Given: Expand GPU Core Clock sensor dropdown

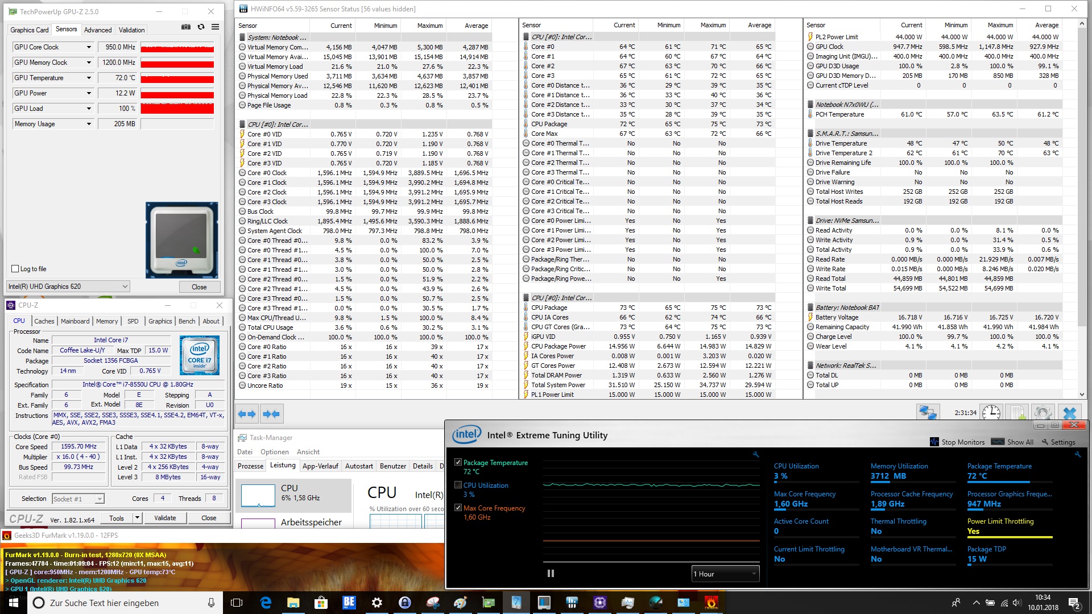Looking at the screenshot, I should [89, 47].
